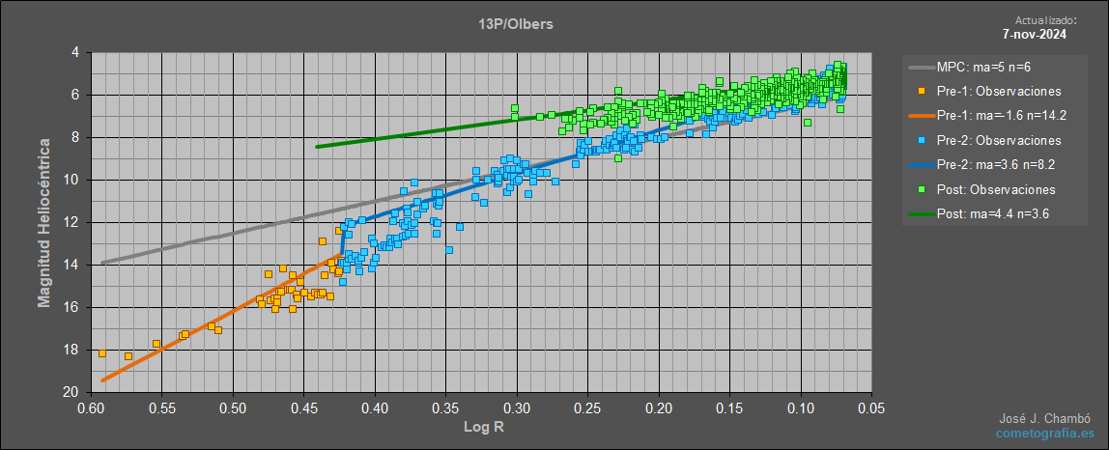The height and width of the screenshot is (450, 1109).
Task: Click y-axis label 4
Action: click(x=75, y=52)
